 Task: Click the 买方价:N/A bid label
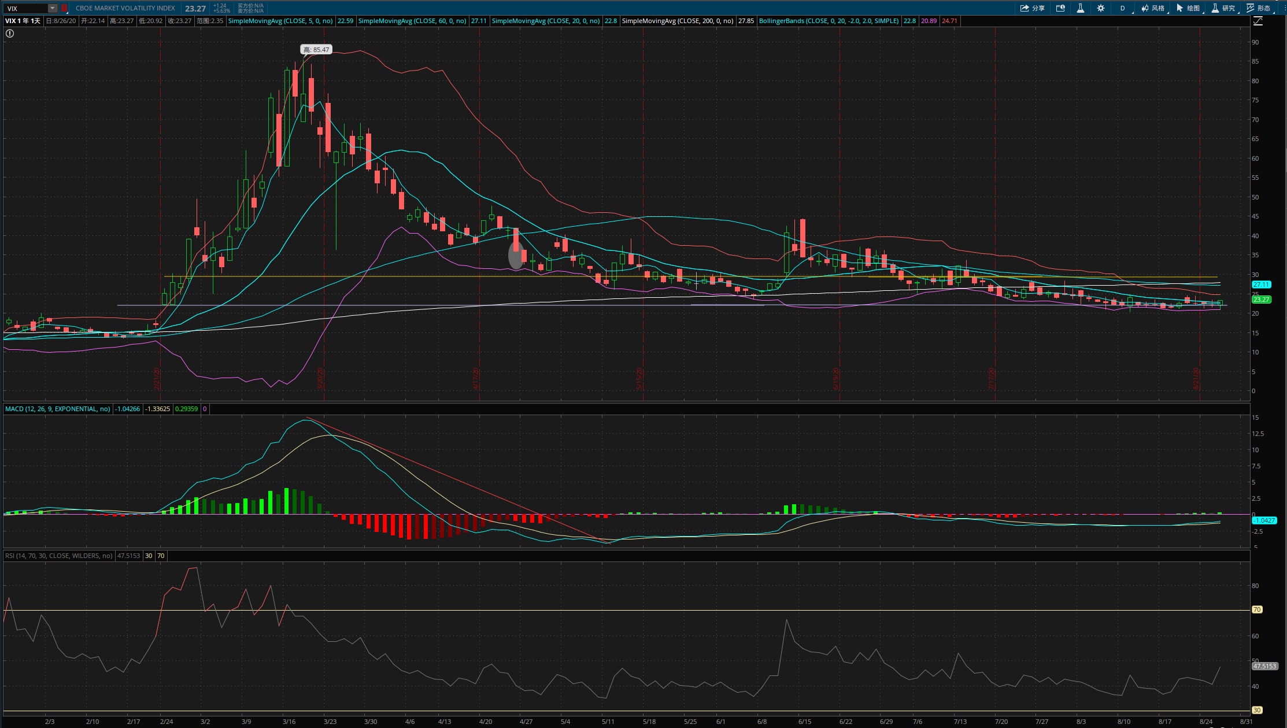click(250, 6)
